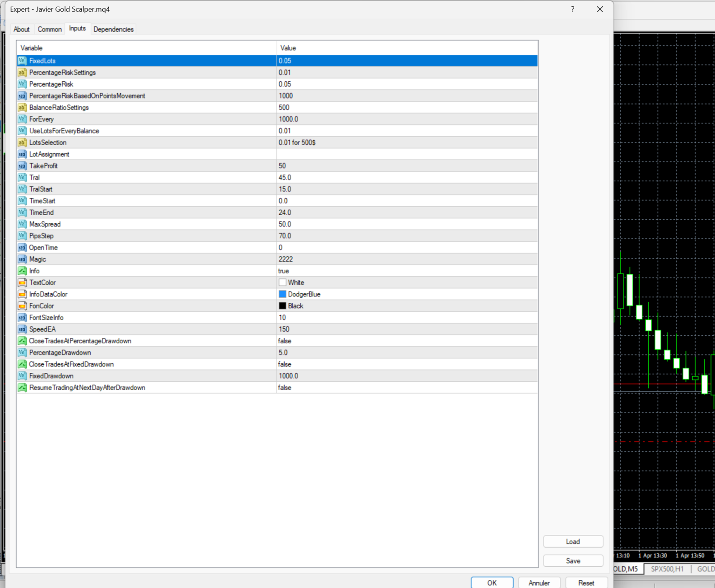Open the TextColor White color dropdown
The image size is (715, 588).
(407, 283)
